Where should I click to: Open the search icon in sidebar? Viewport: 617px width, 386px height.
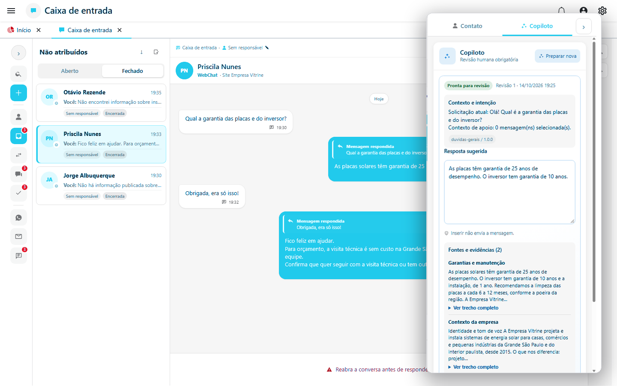[18, 74]
